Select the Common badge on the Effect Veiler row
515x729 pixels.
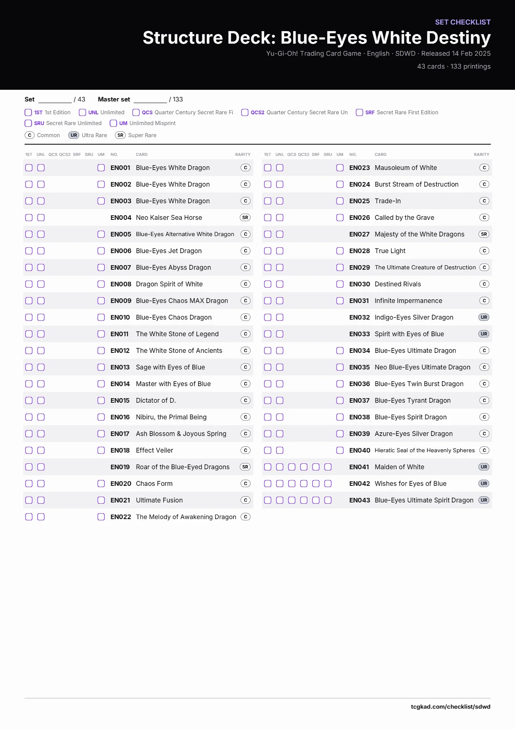pyautogui.click(x=246, y=450)
